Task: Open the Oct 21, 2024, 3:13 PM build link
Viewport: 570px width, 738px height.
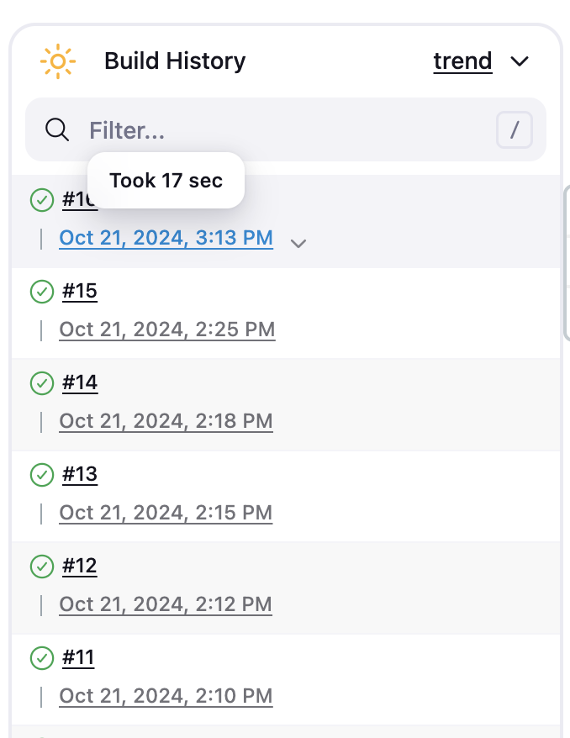Action: point(166,238)
